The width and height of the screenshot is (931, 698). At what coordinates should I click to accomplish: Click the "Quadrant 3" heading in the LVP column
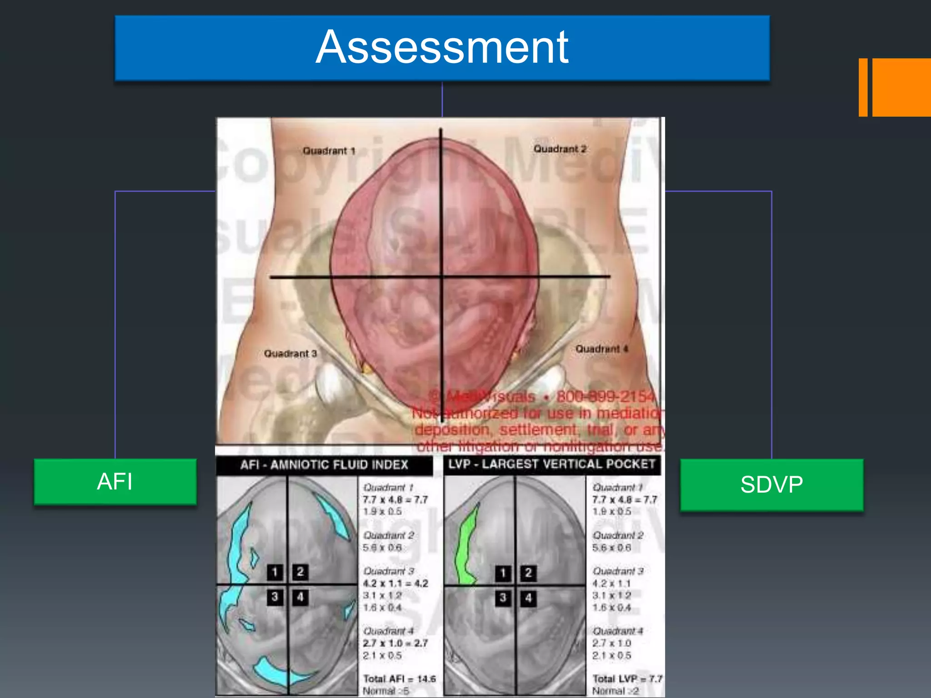[618, 571]
